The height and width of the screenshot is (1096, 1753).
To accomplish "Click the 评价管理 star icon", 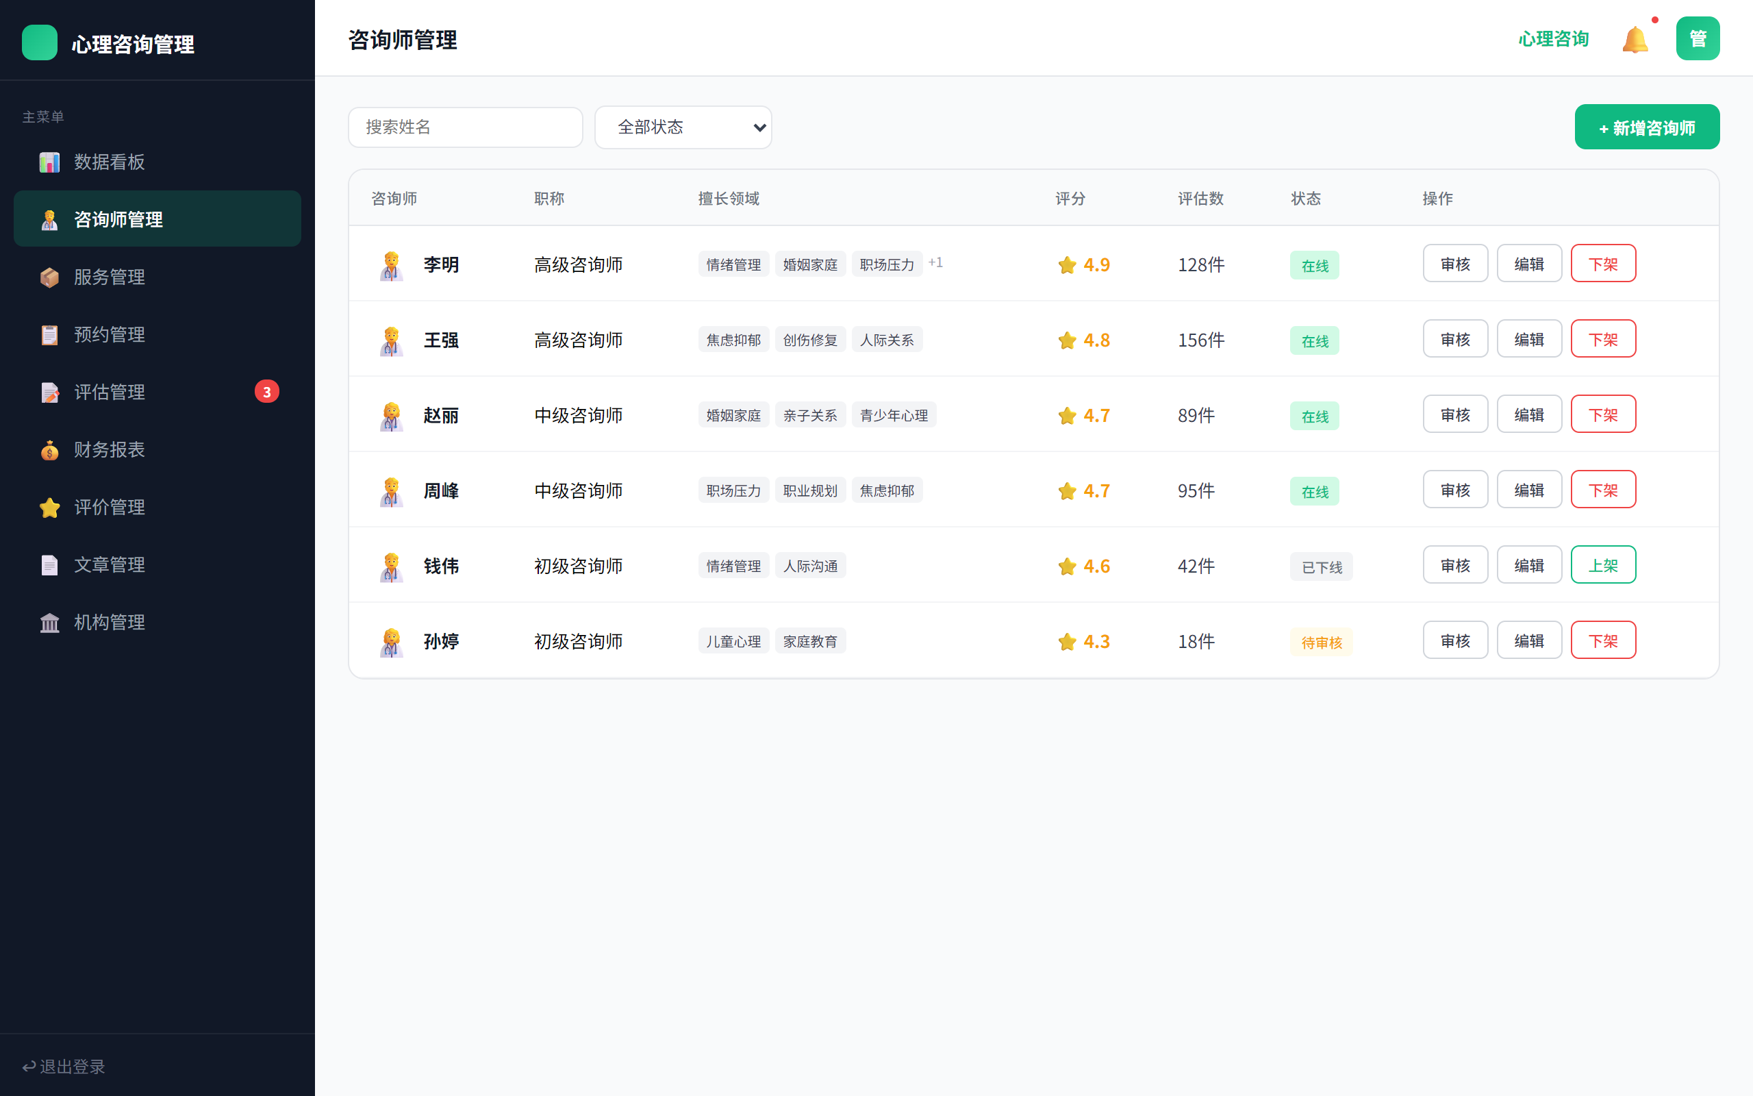I will point(49,507).
